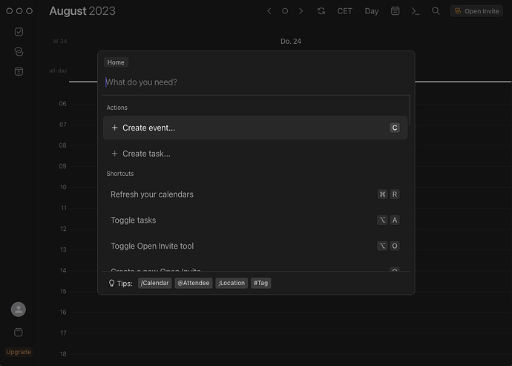Go to next day arrow
512x366 pixels.
(301, 11)
